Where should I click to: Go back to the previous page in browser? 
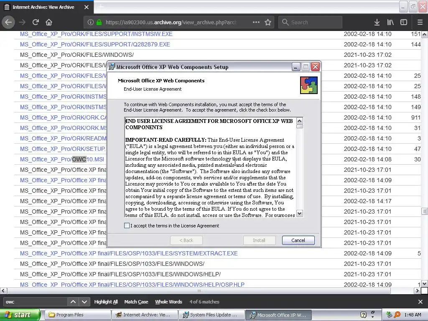point(8,22)
